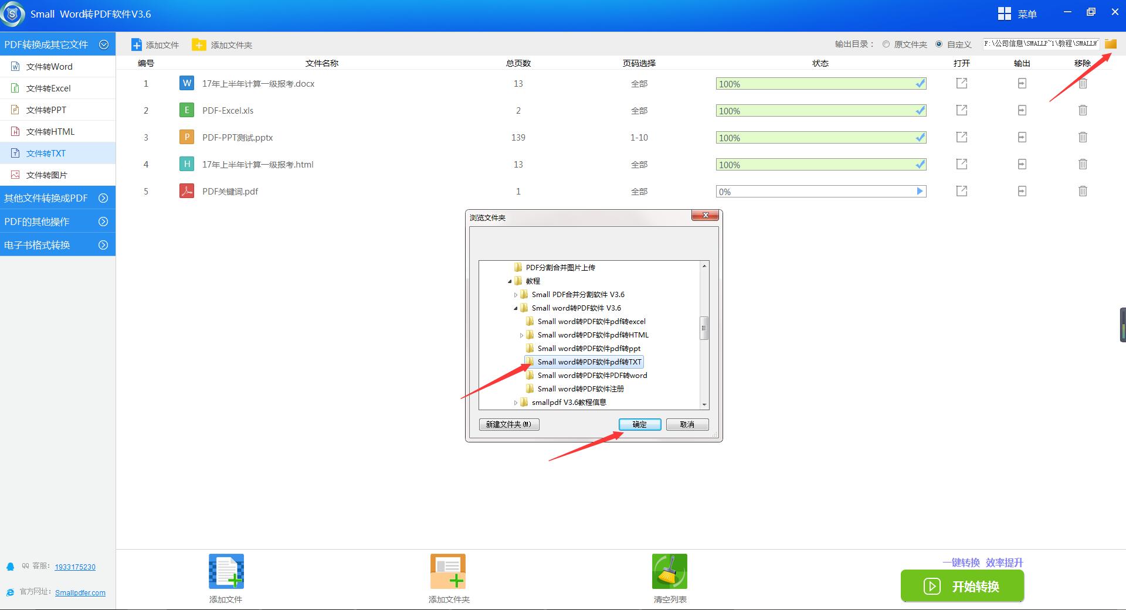Collapse Small word转PDF软件 V3.6 folder

[x=515, y=308]
